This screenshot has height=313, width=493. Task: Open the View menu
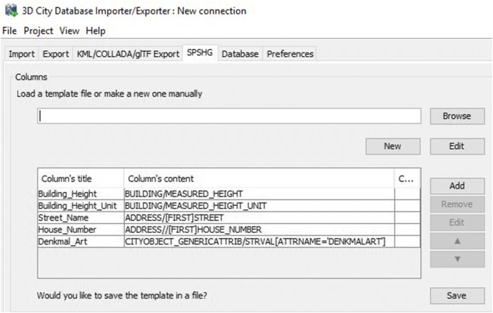[x=69, y=31]
